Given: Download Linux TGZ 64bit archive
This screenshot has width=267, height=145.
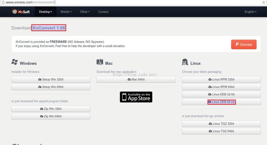Looking at the screenshot, I should pos(221,131).
